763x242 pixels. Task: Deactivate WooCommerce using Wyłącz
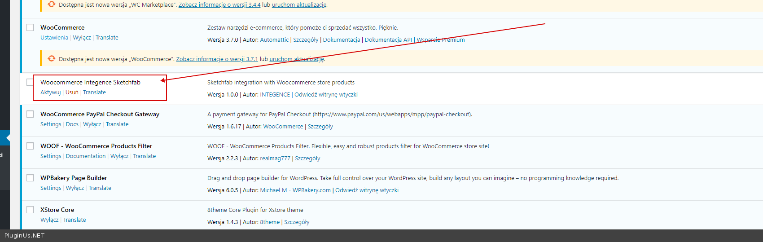click(x=82, y=38)
